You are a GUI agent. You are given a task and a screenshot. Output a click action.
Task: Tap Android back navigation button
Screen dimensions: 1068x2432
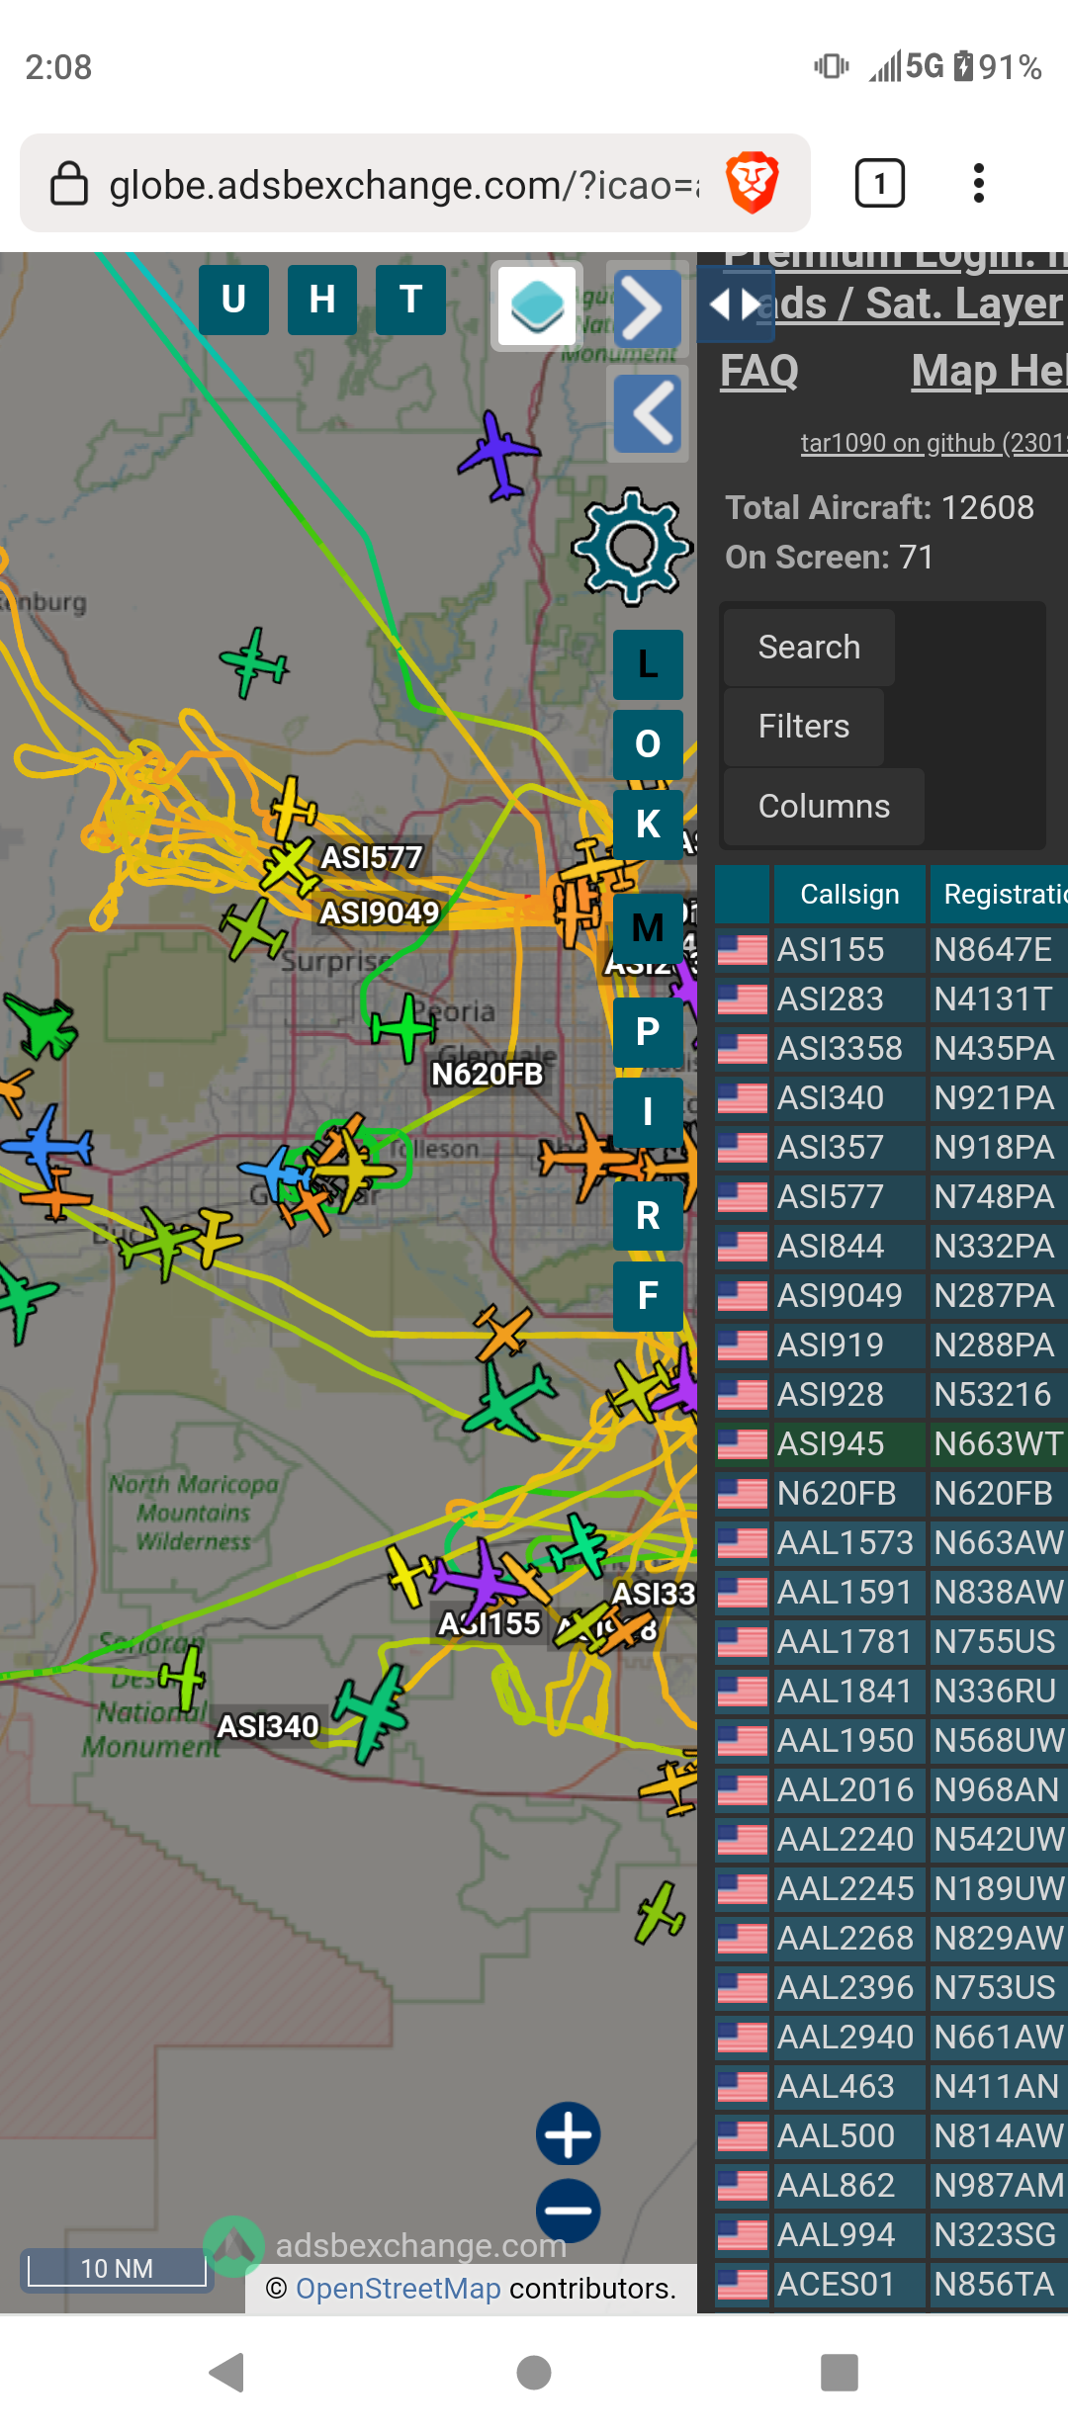click(x=227, y=2372)
